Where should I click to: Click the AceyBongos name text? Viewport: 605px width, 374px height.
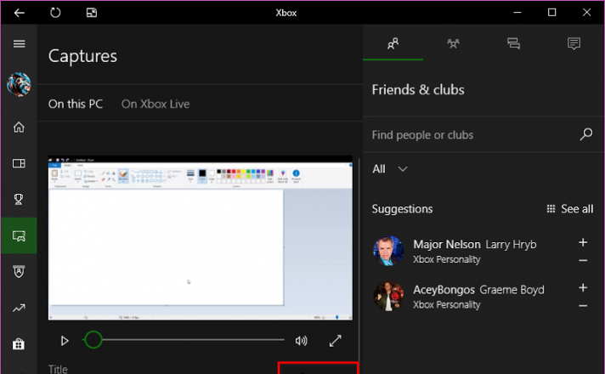click(x=444, y=290)
